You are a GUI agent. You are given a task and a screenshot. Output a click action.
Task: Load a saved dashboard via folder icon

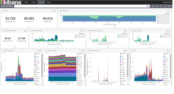161,6
